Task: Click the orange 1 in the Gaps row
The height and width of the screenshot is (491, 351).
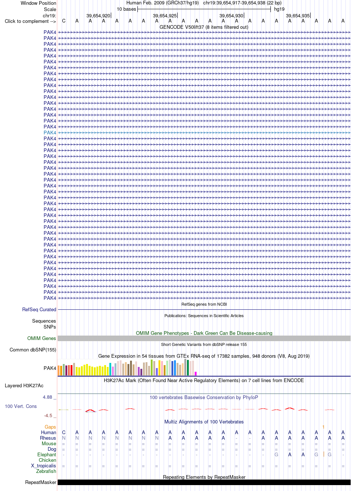Action: [x=323, y=427]
